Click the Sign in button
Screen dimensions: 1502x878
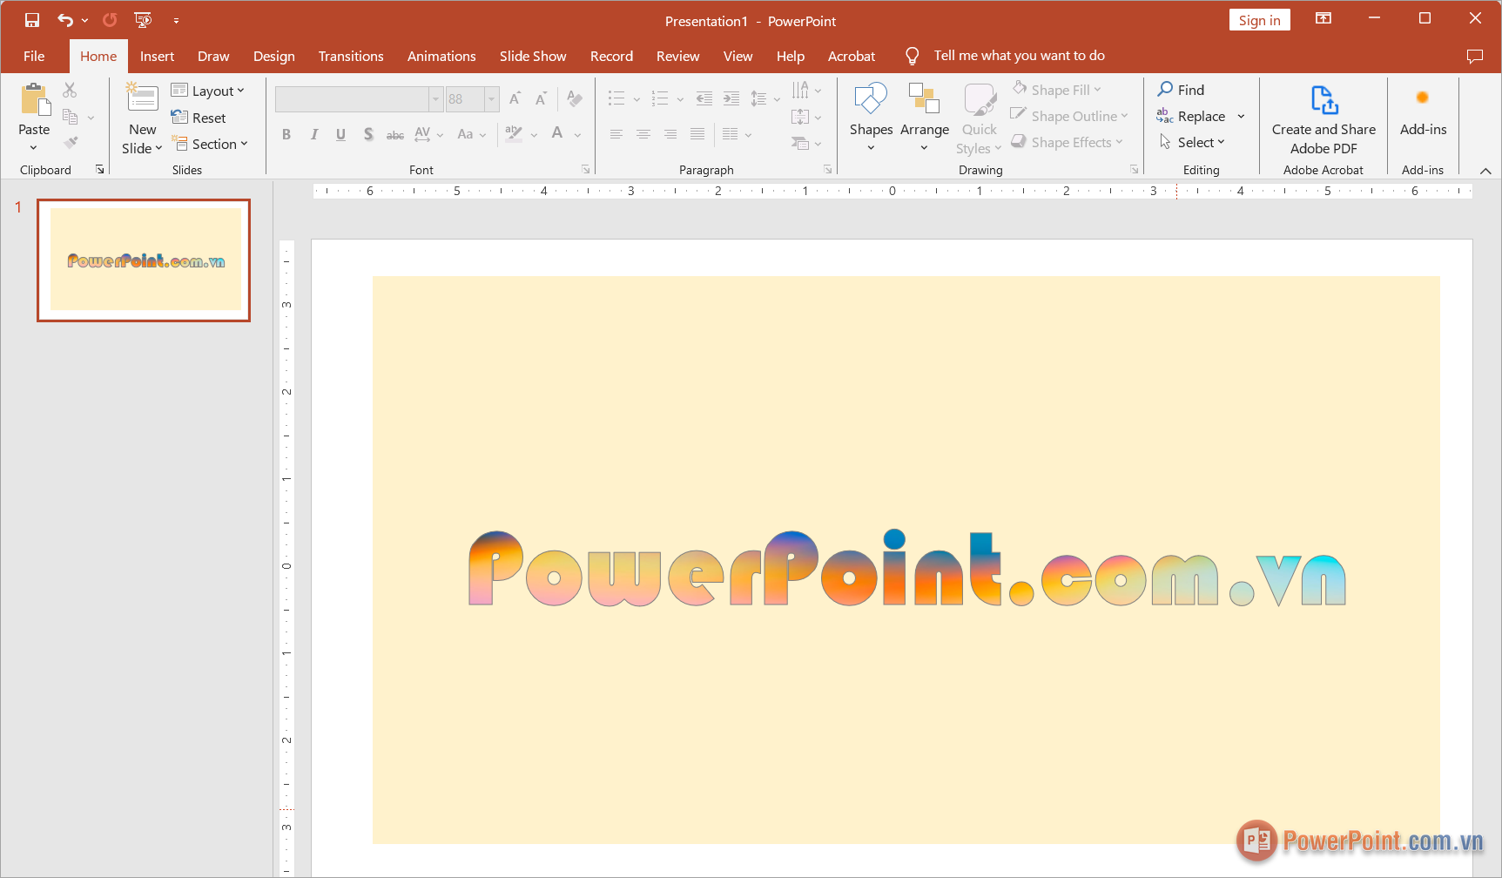coord(1259,19)
